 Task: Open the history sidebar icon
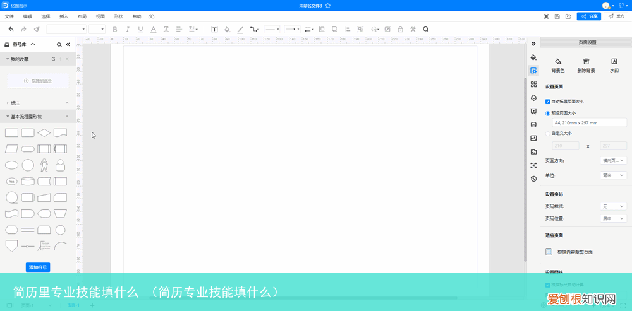click(533, 179)
